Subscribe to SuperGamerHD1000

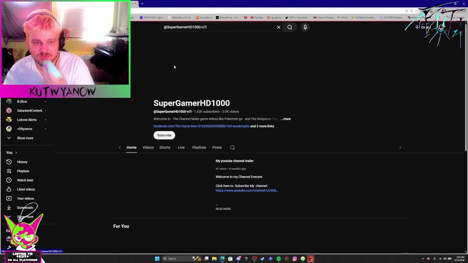point(164,135)
